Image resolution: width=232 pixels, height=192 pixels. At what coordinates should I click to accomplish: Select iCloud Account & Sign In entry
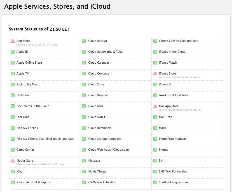tap(33, 183)
